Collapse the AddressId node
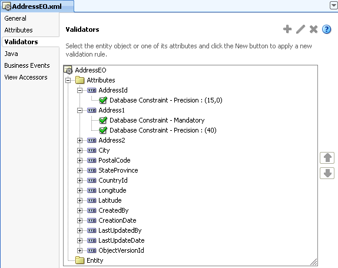This screenshot has width=338, height=268. 79,90
